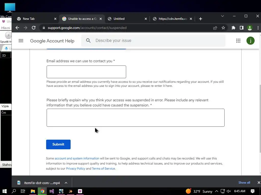Click the Google Account Help title
Screen dimensions: 261x195
click(x=52, y=41)
